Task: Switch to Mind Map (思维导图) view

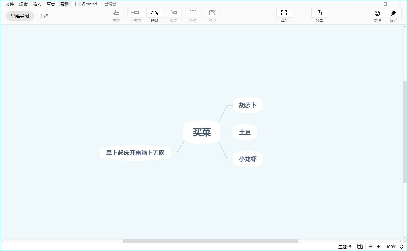Action: click(20, 16)
